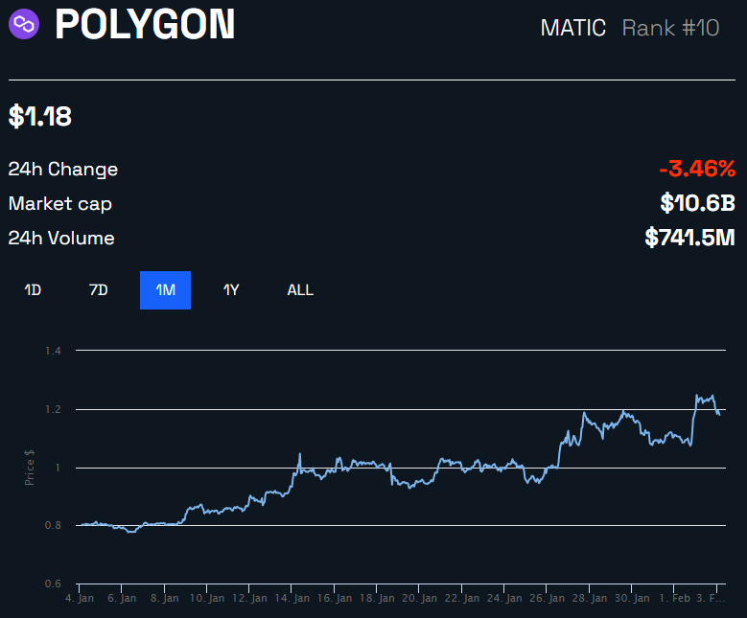Click the $741.5M volume figure
747x618 pixels.
click(x=689, y=238)
